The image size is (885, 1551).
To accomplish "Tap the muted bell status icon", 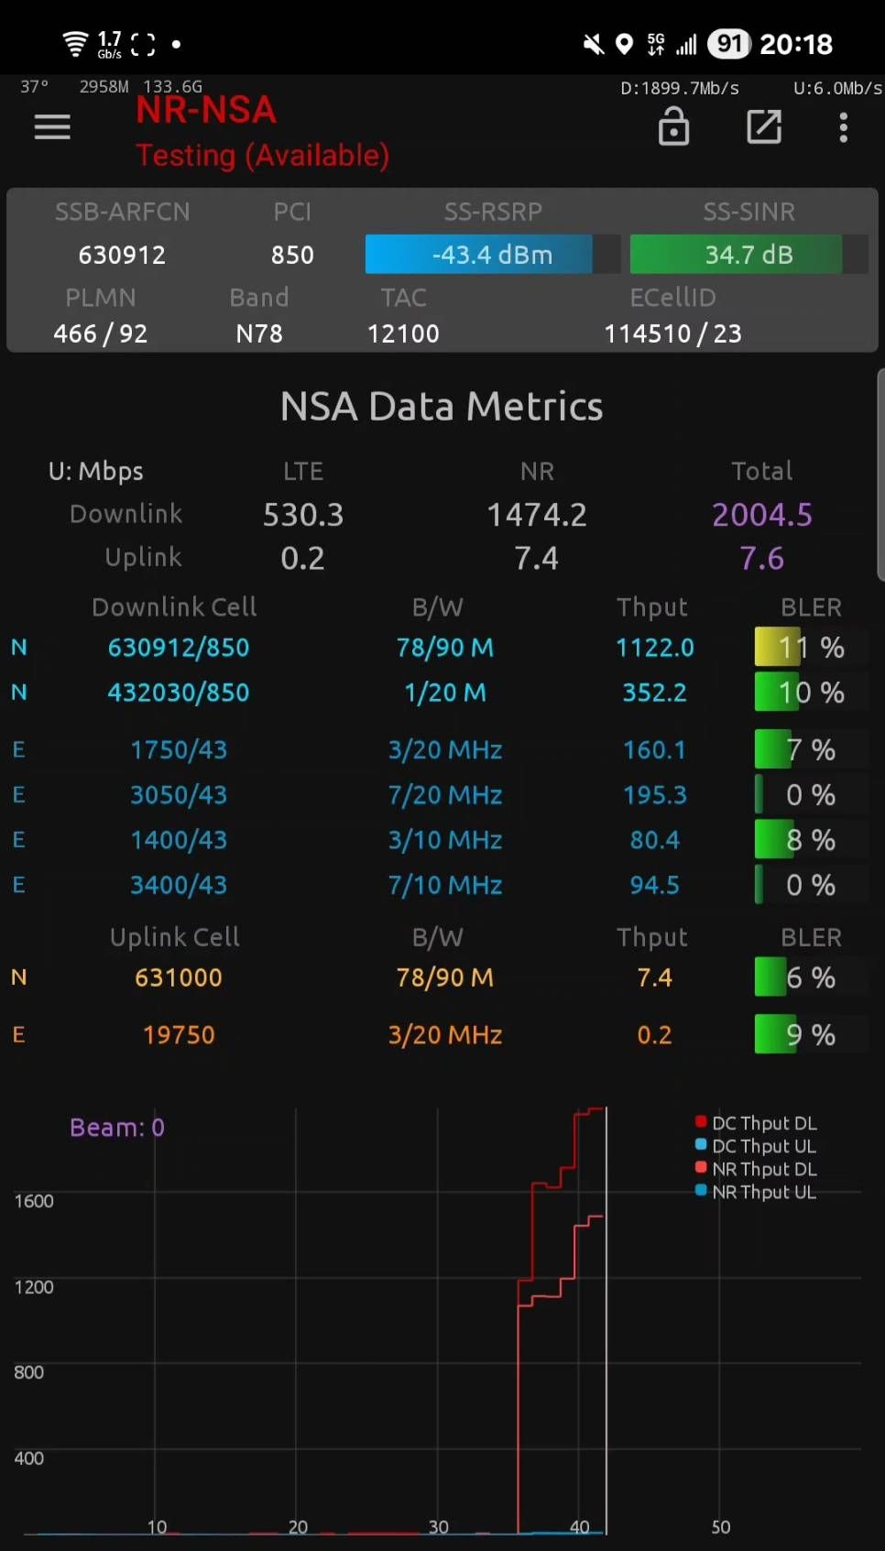I will pyautogui.click(x=594, y=44).
